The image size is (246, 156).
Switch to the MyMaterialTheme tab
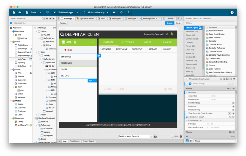pyautogui.click(x=86, y=19)
